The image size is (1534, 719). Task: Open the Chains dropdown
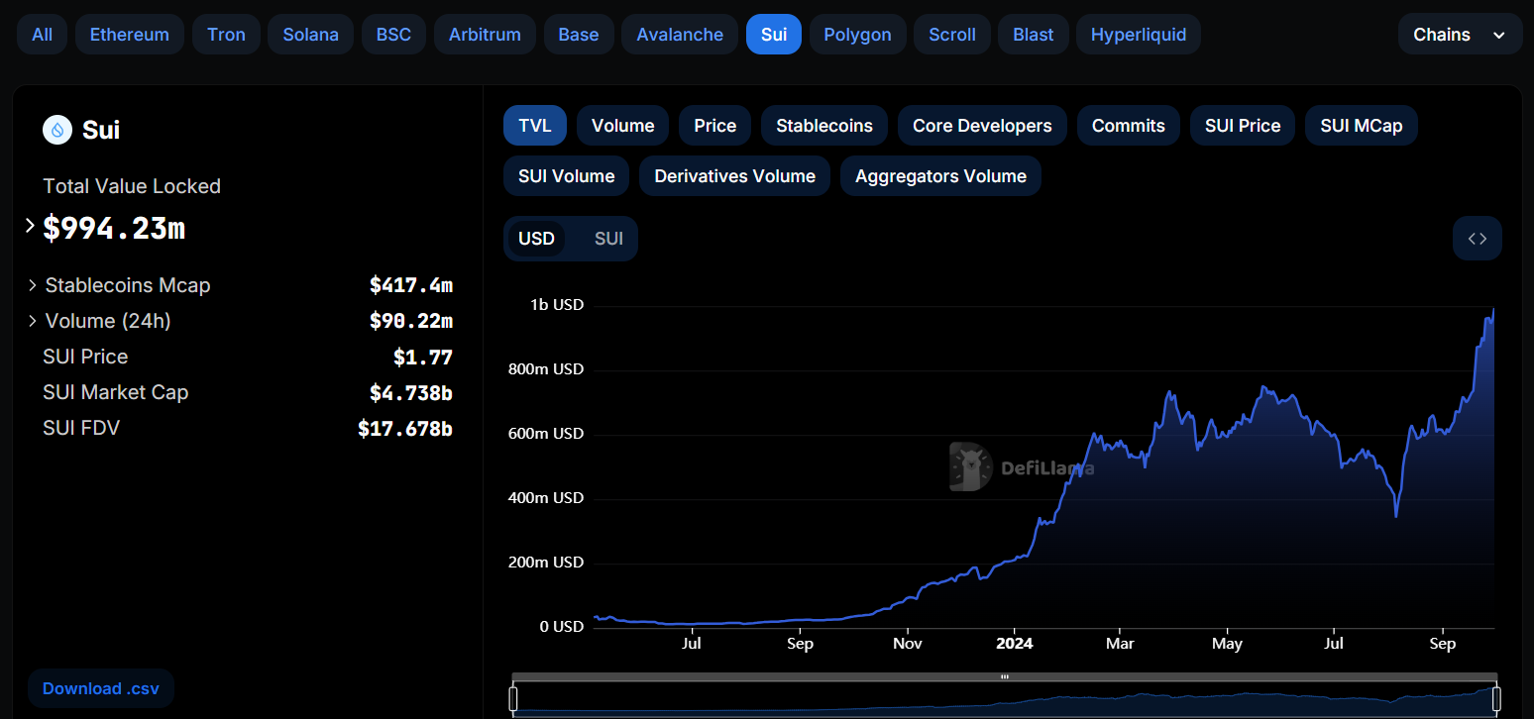(x=1460, y=35)
